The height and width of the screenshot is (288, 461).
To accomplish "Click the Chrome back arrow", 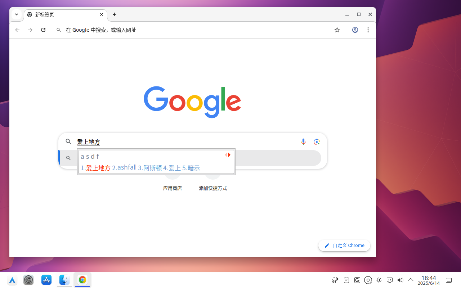I will [x=17, y=30].
